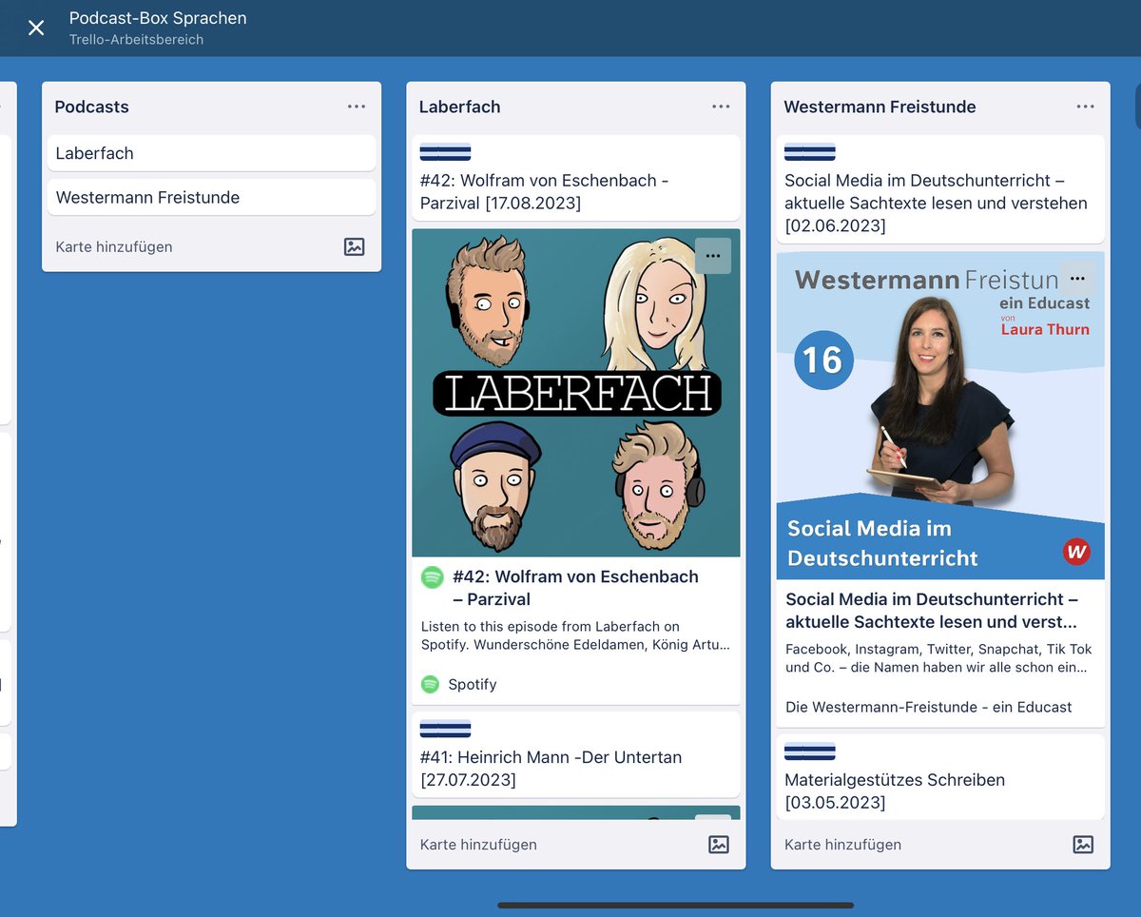1141x917 pixels.
Task: Open Westermann Freistunde card in Podcasts
Action: pos(211,197)
